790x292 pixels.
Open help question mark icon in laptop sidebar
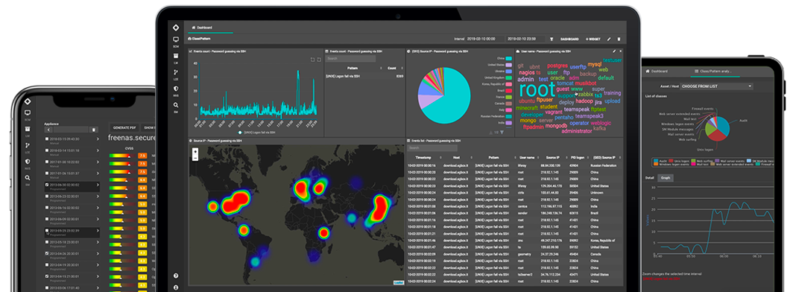coord(176,276)
